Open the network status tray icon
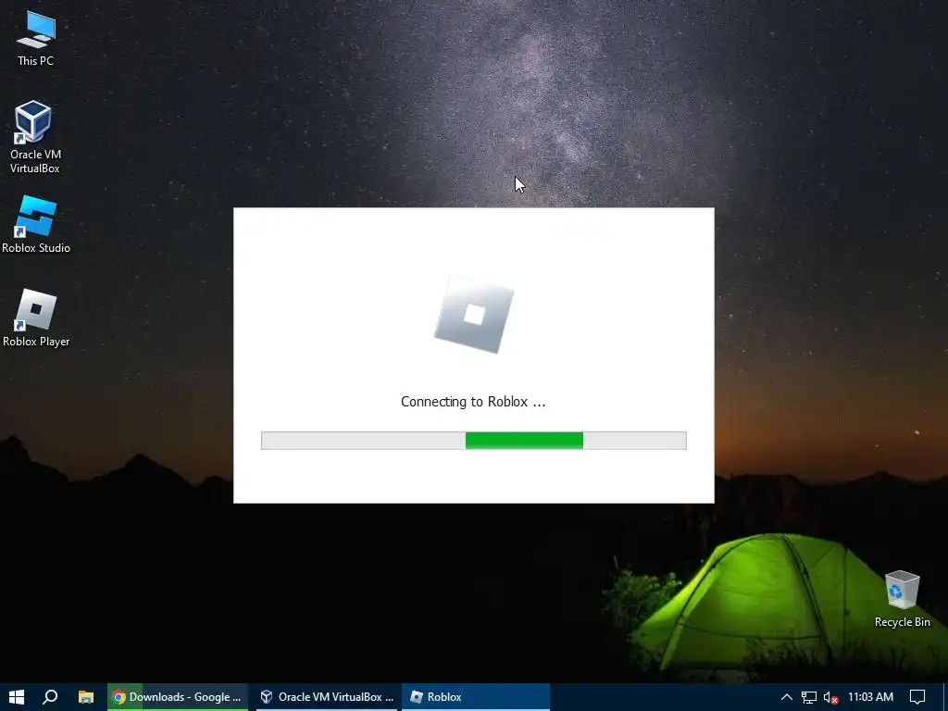 (x=809, y=697)
